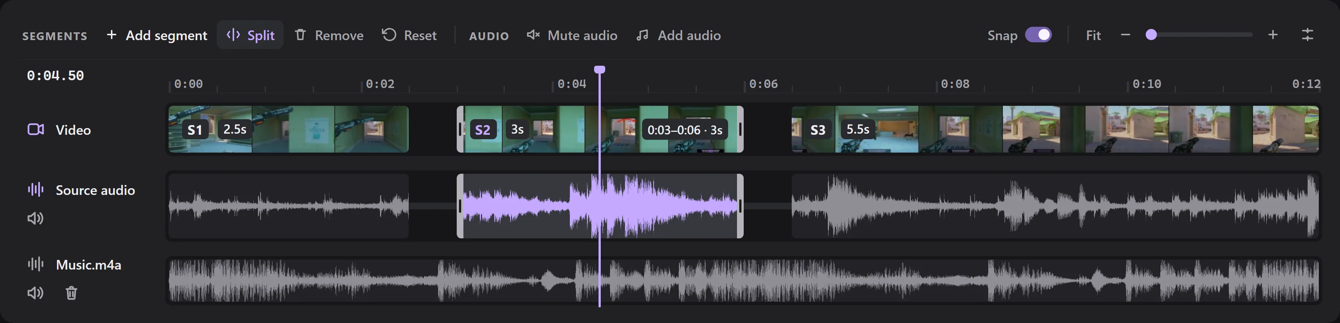1340x323 pixels.
Task: Remove the selected segment
Action: [x=329, y=35]
